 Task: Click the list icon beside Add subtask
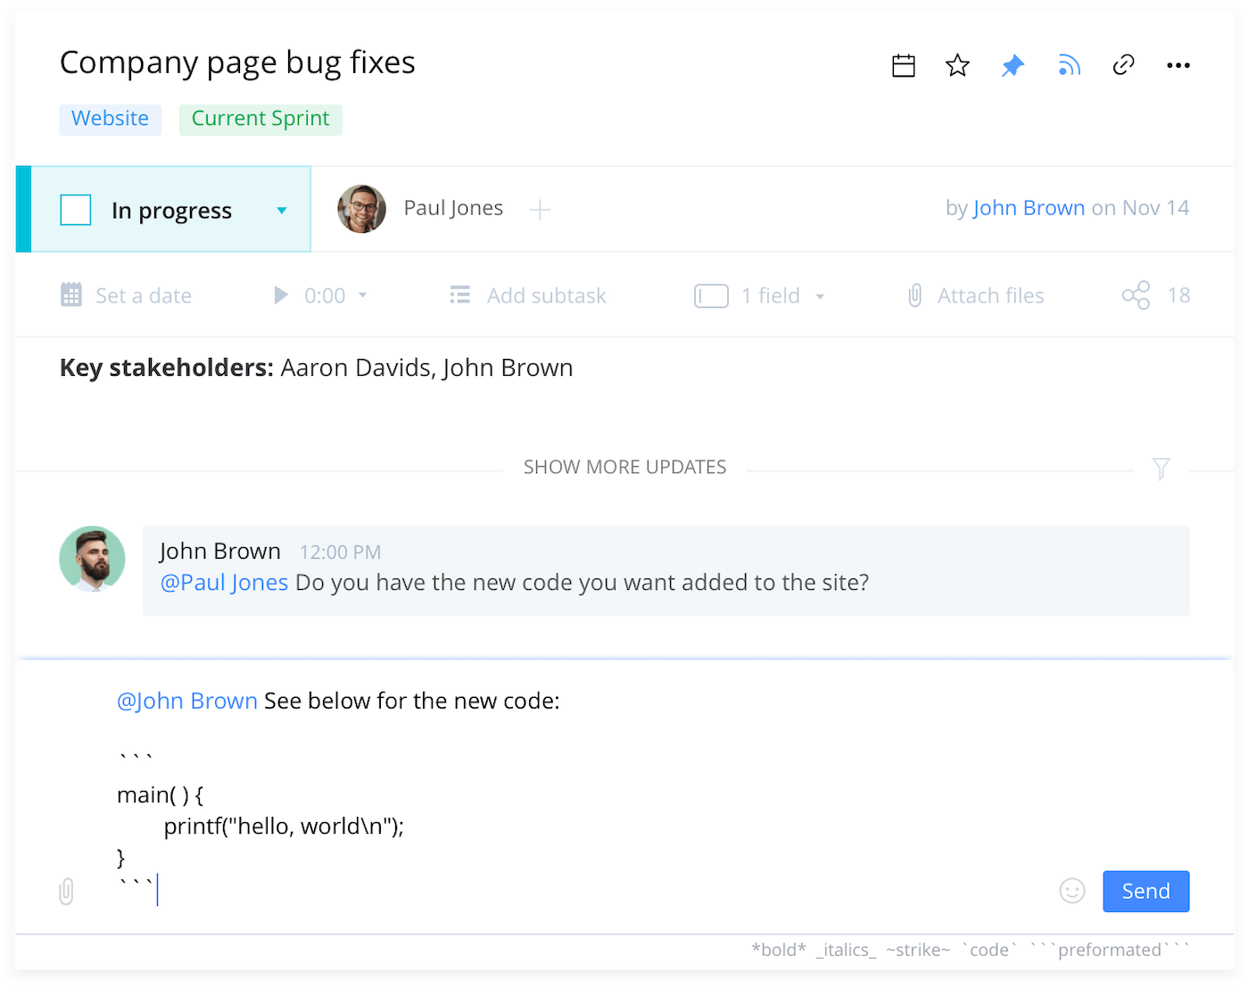pos(460,295)
